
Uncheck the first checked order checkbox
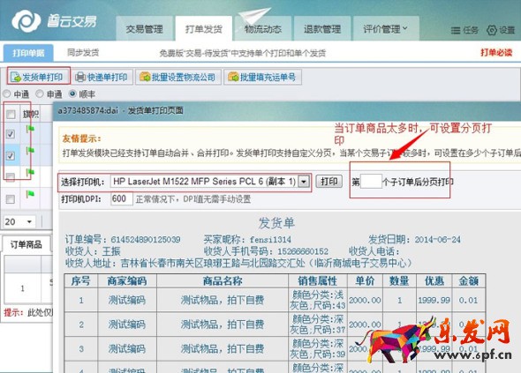click(11, 134)
